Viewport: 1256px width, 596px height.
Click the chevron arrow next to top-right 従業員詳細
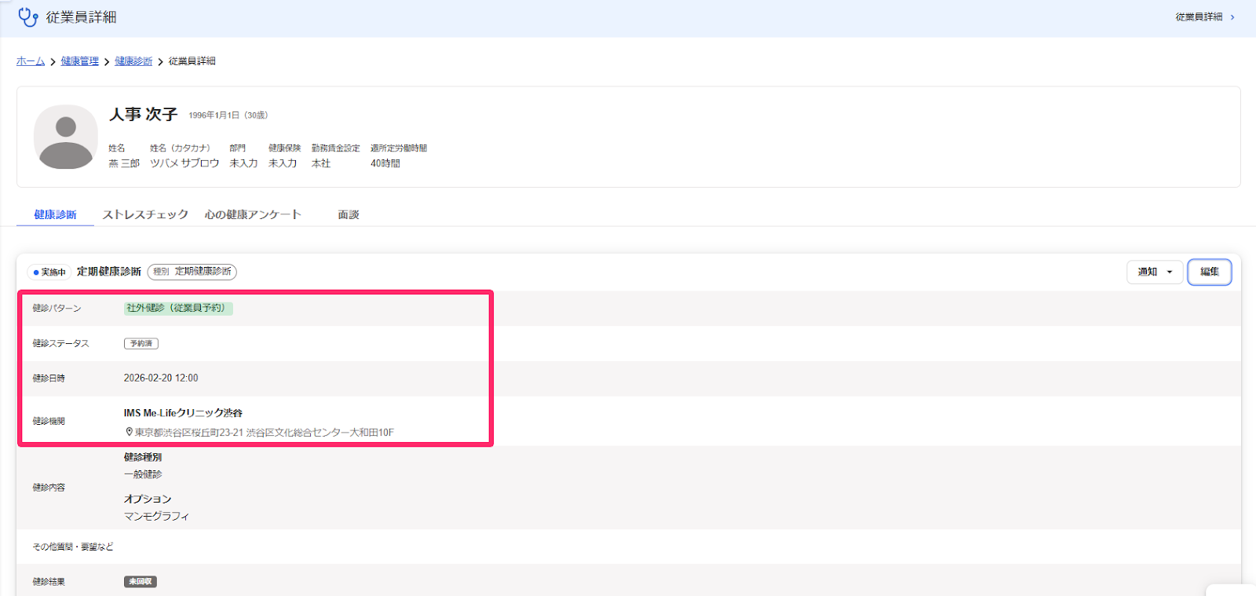pos(1232,17)
